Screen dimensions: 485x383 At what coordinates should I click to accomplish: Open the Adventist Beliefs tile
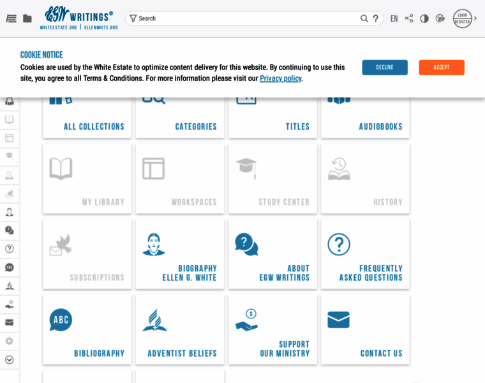tap(180, 329)
